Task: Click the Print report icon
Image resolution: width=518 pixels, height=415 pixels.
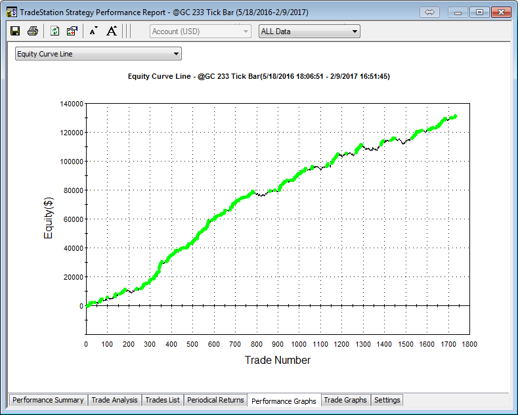Action: point(32,31)
